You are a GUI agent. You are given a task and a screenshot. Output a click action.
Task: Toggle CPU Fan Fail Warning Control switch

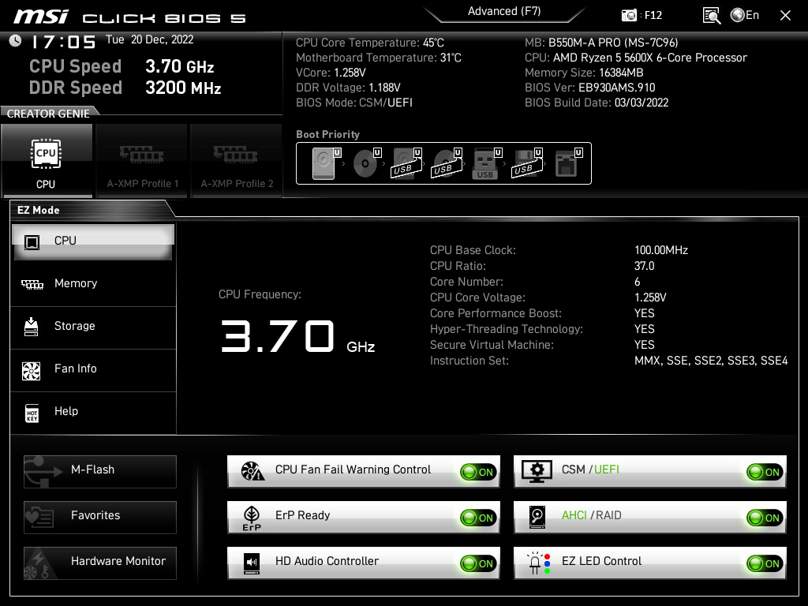[478, 472]
